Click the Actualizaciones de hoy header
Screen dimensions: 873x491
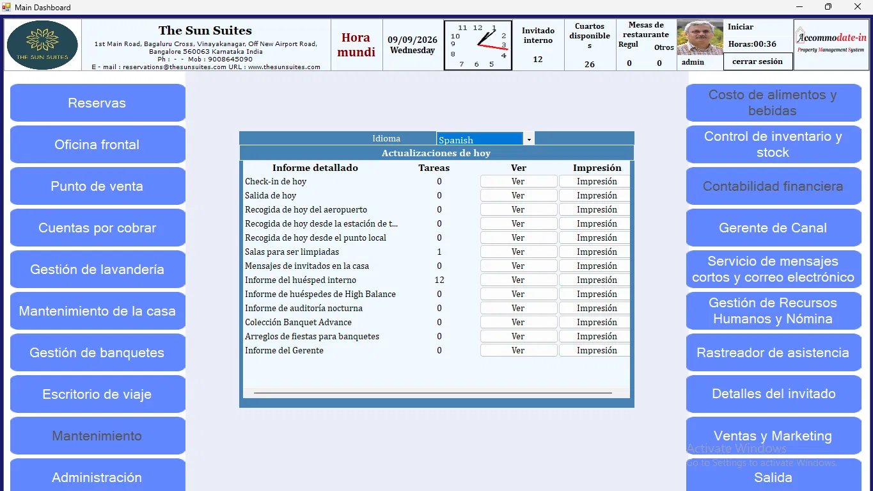(436, 153)
